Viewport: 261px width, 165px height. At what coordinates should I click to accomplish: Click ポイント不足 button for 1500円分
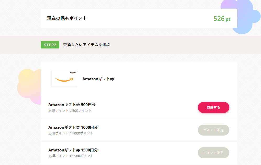click(213, 153)
